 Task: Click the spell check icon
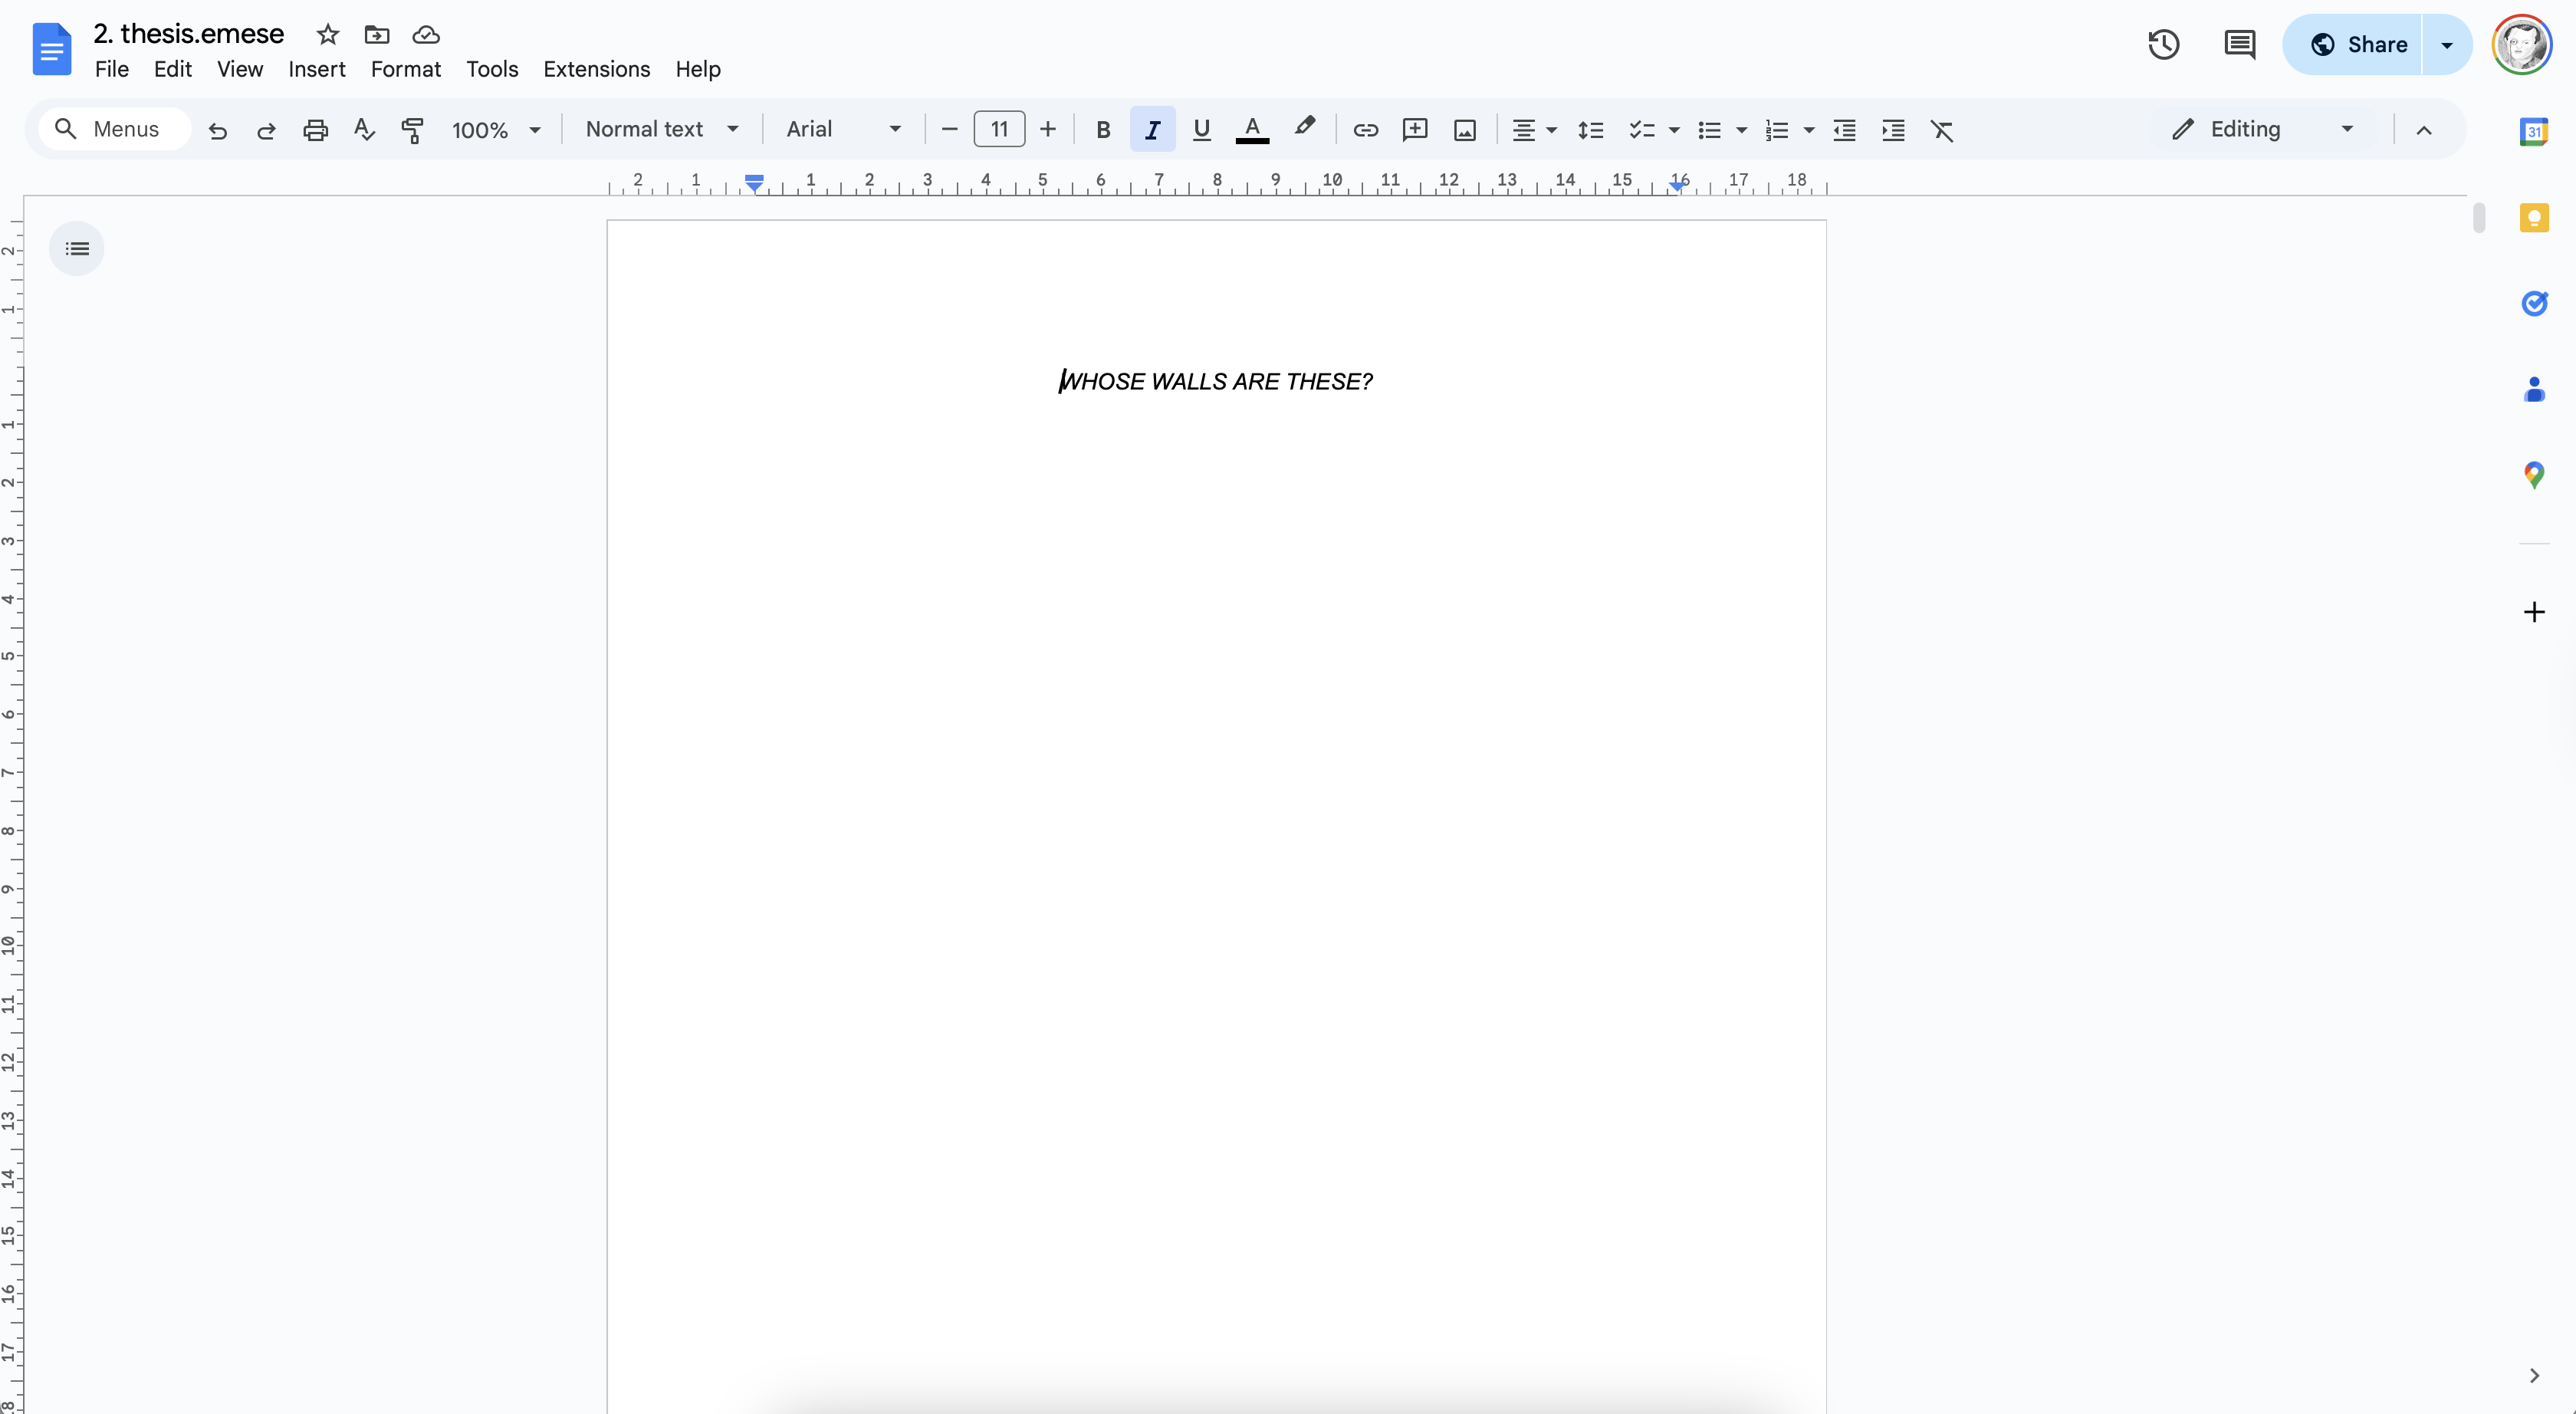pyautogui.click(x=364, y=130)
